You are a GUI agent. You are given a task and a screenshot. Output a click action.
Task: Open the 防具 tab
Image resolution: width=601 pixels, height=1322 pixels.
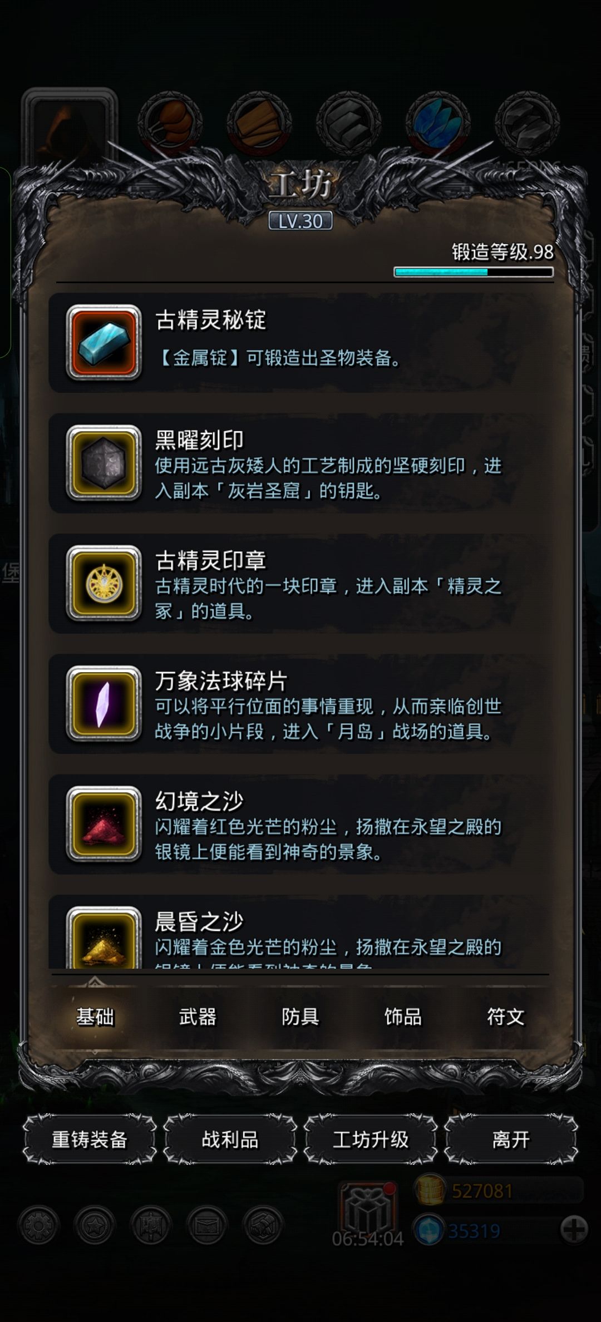[x=300, y=1017]
